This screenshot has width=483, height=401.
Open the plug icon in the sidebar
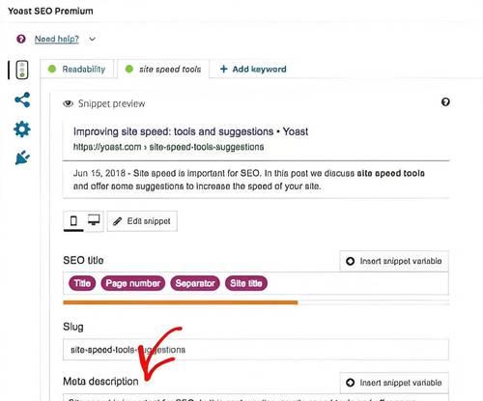pyautogui.click(x=22, y=158)
